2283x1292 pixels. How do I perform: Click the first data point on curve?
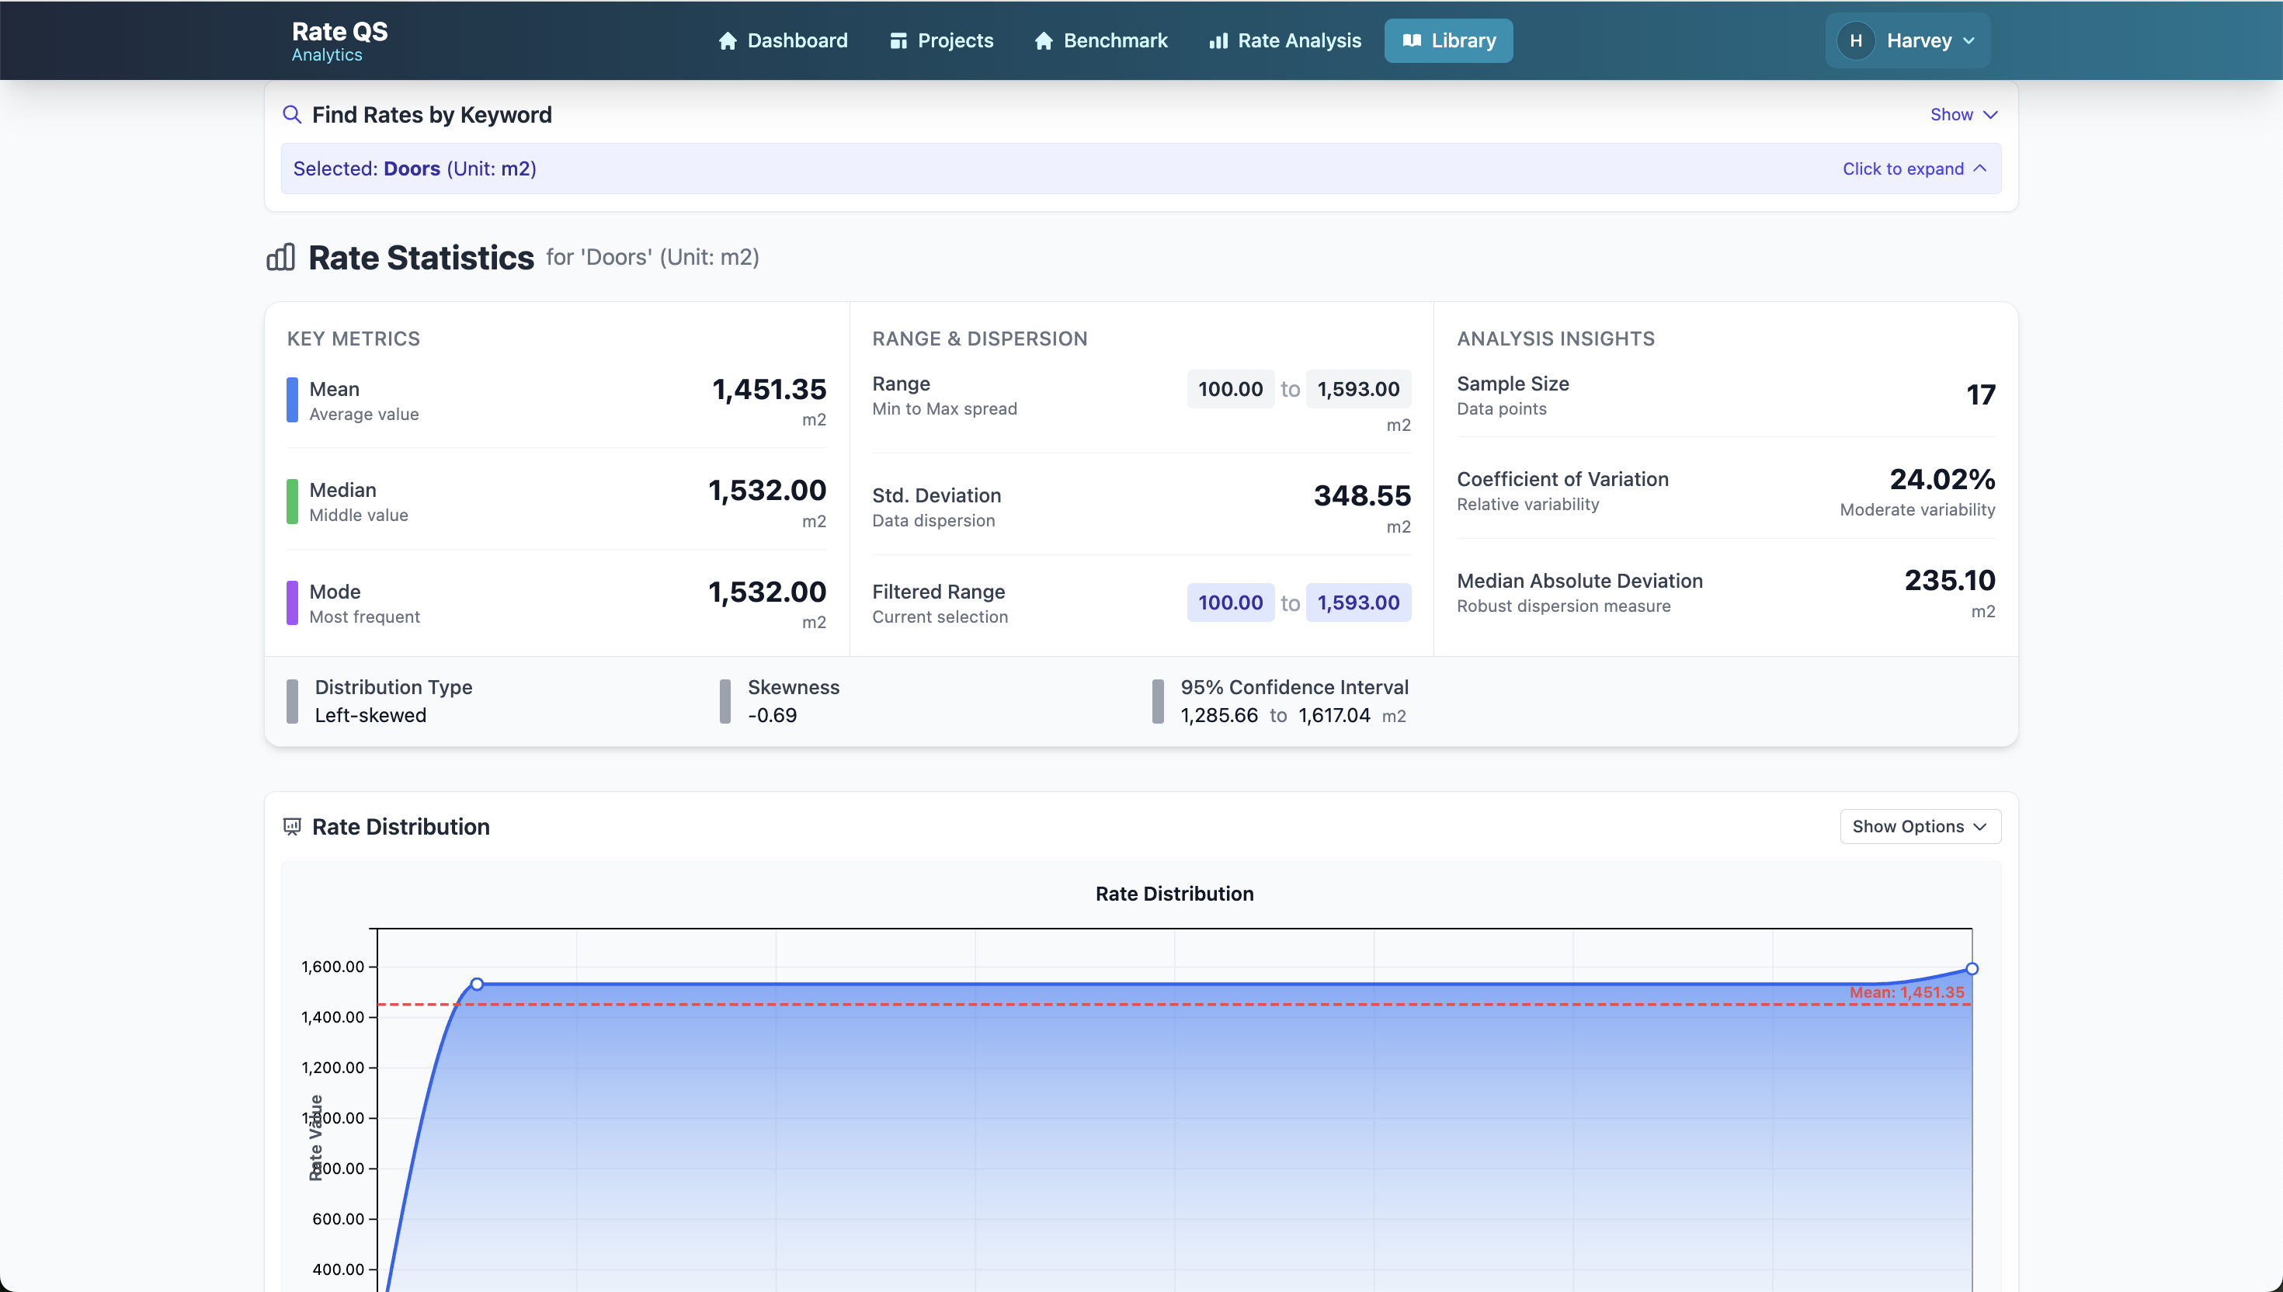coord(477,983)
